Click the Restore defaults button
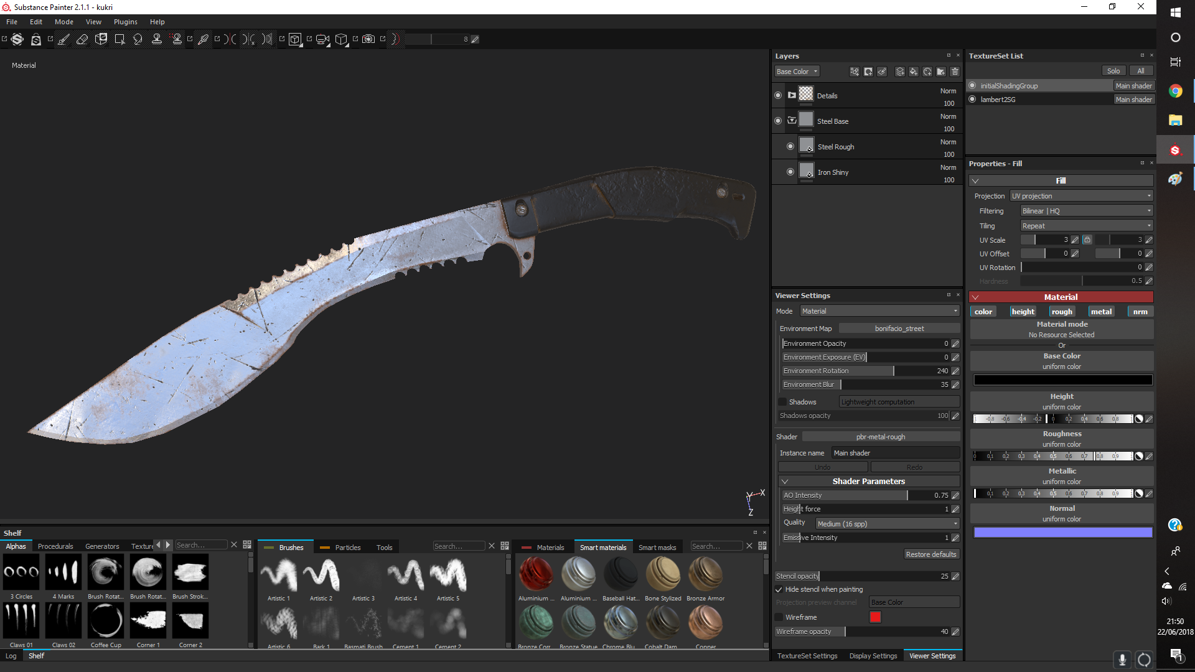This screenshot has height=672, width=1195. click(x=930, y=554)
